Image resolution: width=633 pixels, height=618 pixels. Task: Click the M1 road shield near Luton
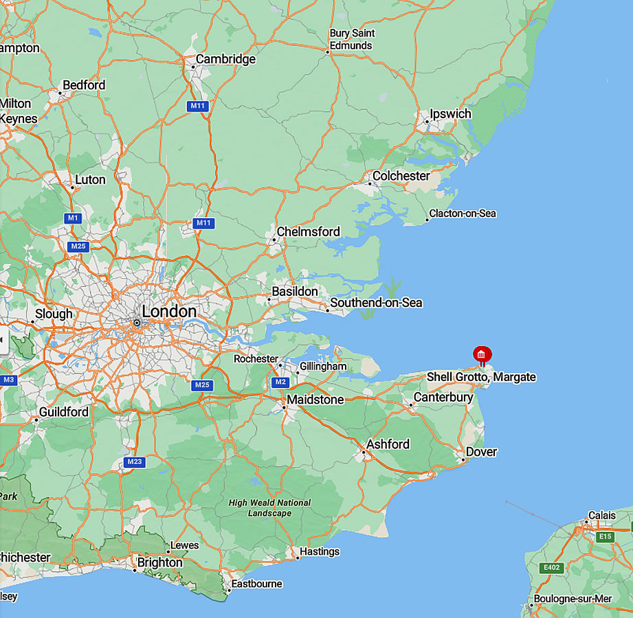coord(73,218)
